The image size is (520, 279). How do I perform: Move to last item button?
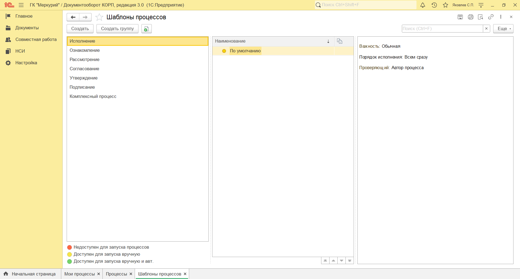350,261
